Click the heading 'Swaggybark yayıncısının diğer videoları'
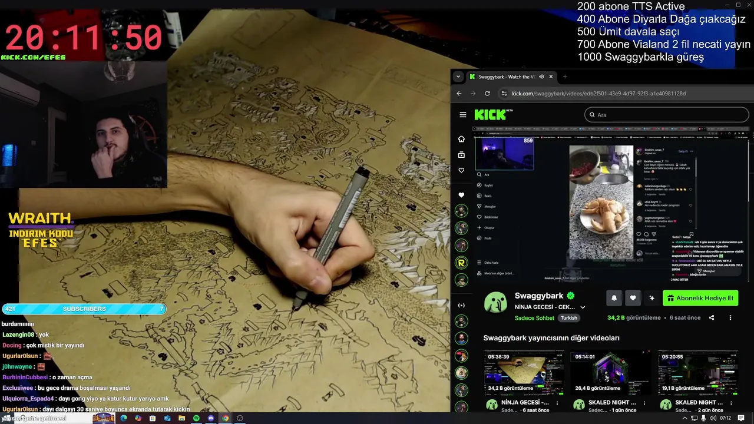Viewport: 754px width, 424px height. click(x=551, y=338)
